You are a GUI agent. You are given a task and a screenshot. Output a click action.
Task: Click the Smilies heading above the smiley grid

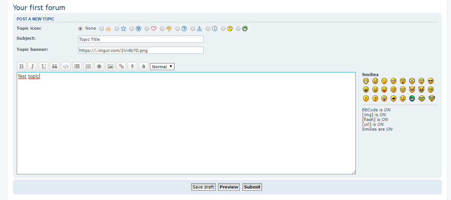370,75
